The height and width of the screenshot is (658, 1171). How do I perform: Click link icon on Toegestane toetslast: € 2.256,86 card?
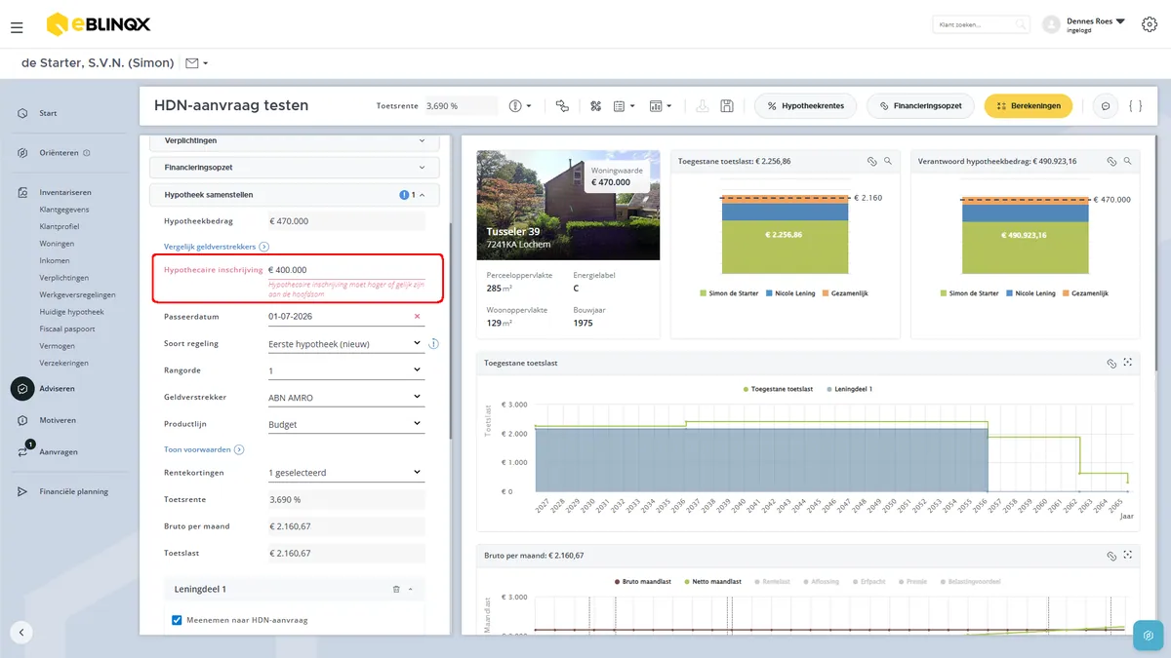871,161
